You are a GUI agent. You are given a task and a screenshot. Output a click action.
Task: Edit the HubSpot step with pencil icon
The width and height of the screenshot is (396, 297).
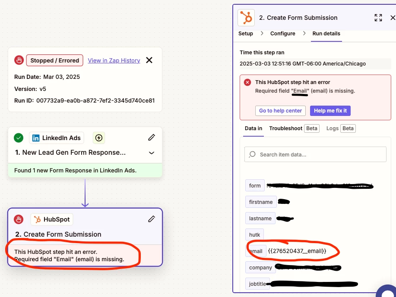(152, 219)
